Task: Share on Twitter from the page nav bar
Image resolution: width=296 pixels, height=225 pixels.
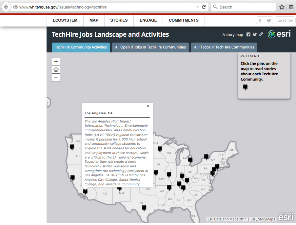Action: click(269, 21)
